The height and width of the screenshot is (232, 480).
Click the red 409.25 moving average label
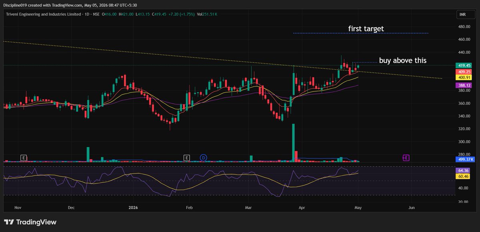point(464,72)
